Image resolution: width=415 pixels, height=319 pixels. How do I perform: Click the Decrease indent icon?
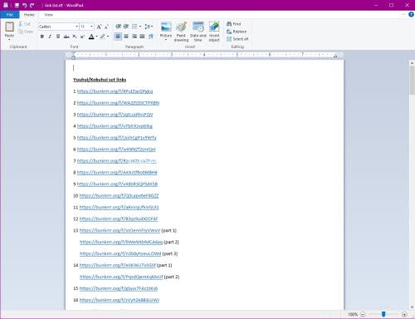[x=118, y=27]
